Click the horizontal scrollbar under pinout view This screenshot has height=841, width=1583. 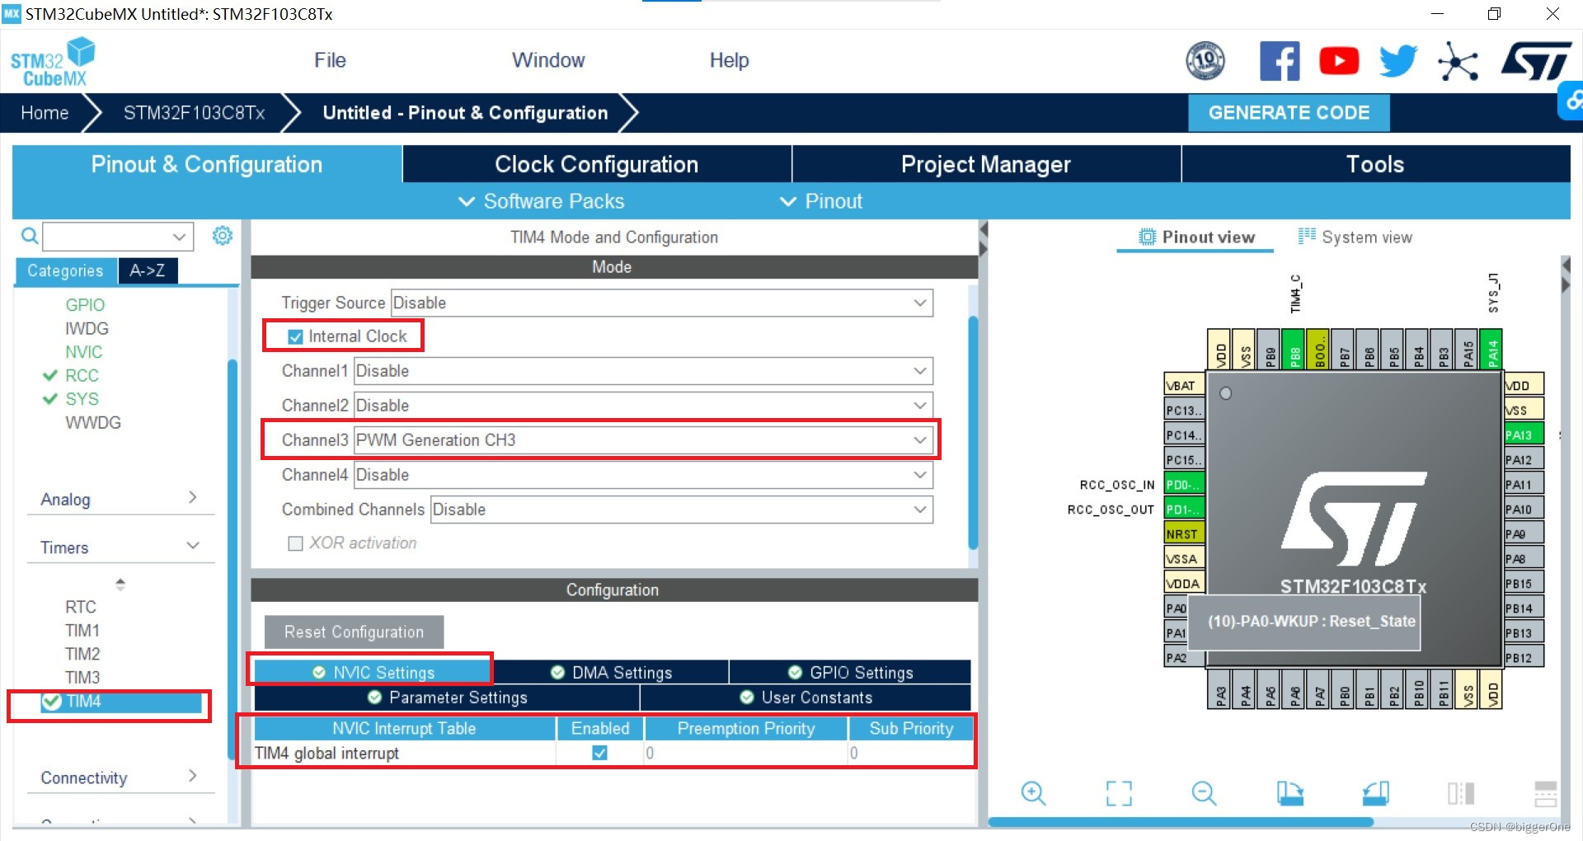pos(1181,822)
